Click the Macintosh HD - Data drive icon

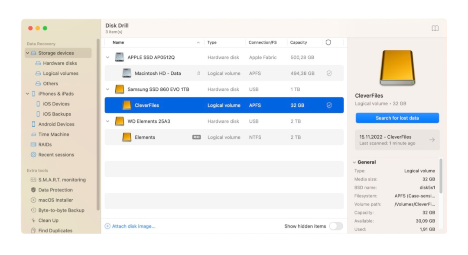click(x=127, y=73)
